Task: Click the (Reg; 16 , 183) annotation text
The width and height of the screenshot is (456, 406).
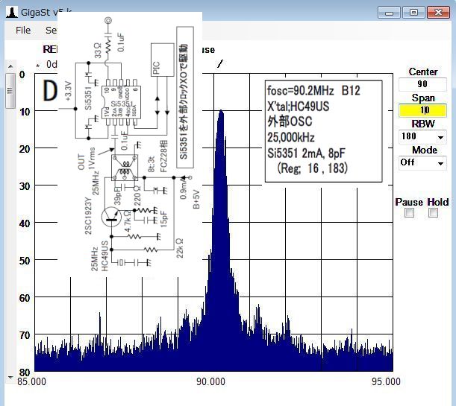Action: tap(313, 168)
